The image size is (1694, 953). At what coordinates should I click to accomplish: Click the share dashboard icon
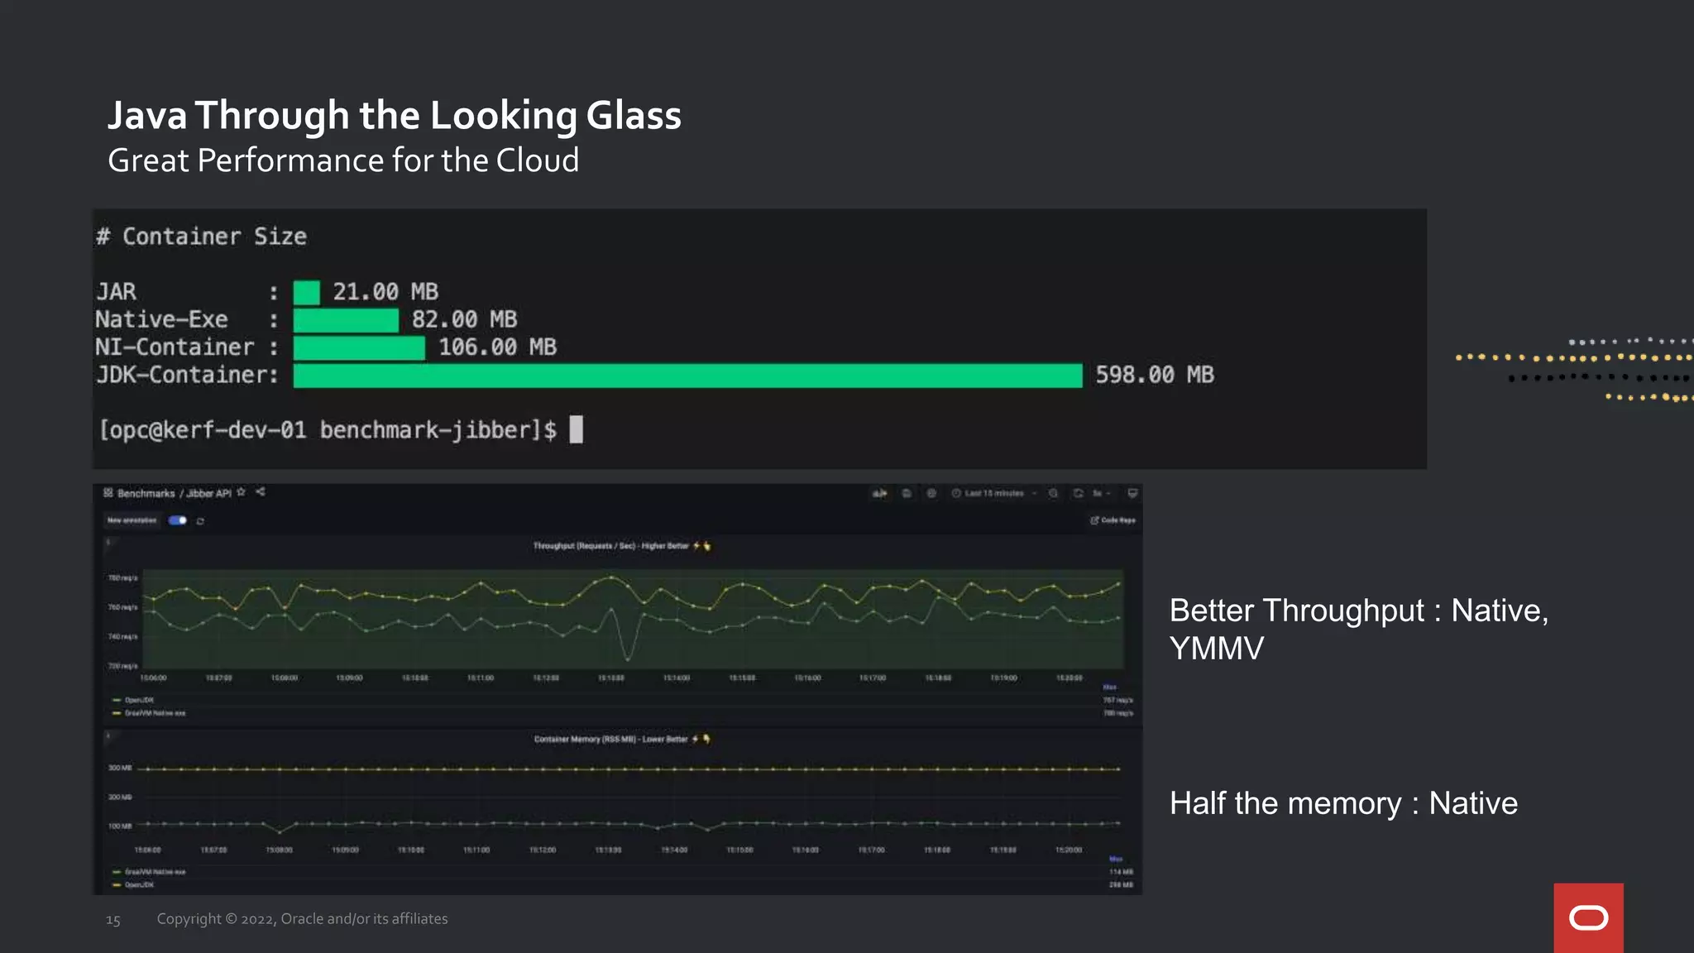(261, 492)
